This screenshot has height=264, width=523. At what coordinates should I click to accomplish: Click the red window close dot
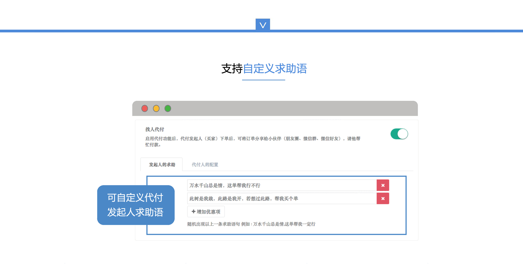[145, 109]
